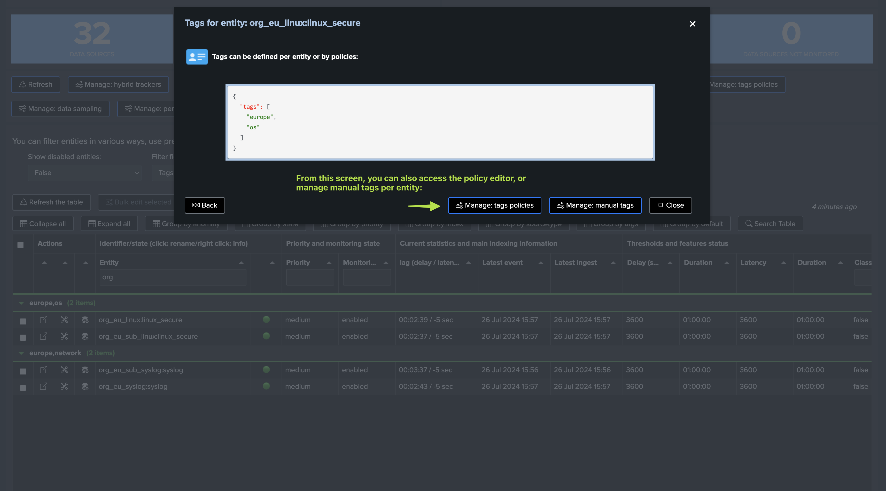
Task: Click the X icon closing tags dialog
Action: click(693, 24)
